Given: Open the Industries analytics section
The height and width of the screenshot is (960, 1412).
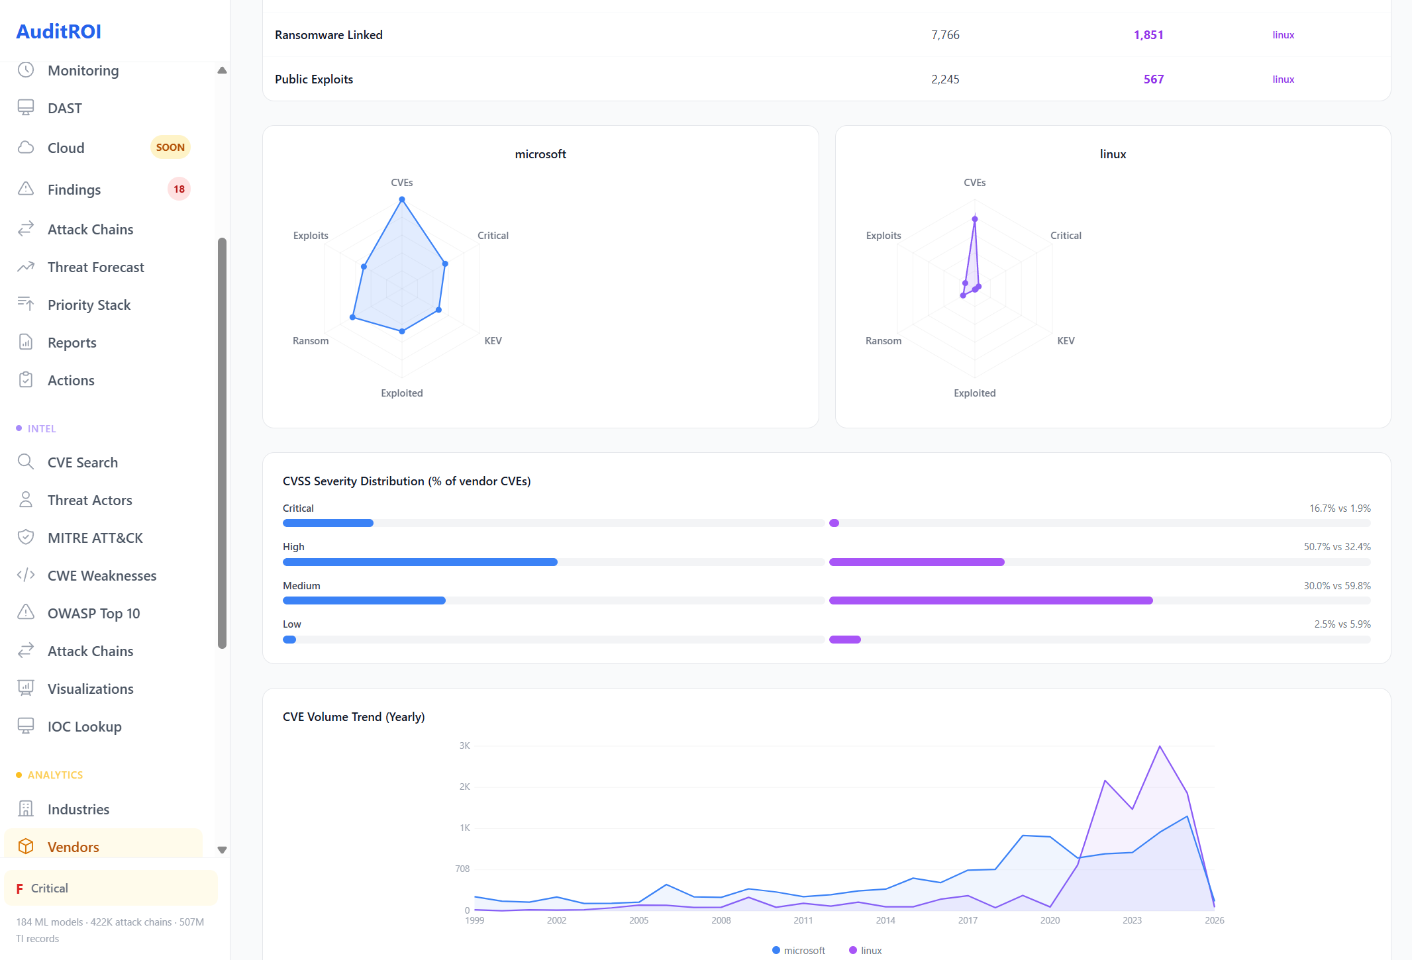Looking at the screenshot, I should [x=78, y=808].
